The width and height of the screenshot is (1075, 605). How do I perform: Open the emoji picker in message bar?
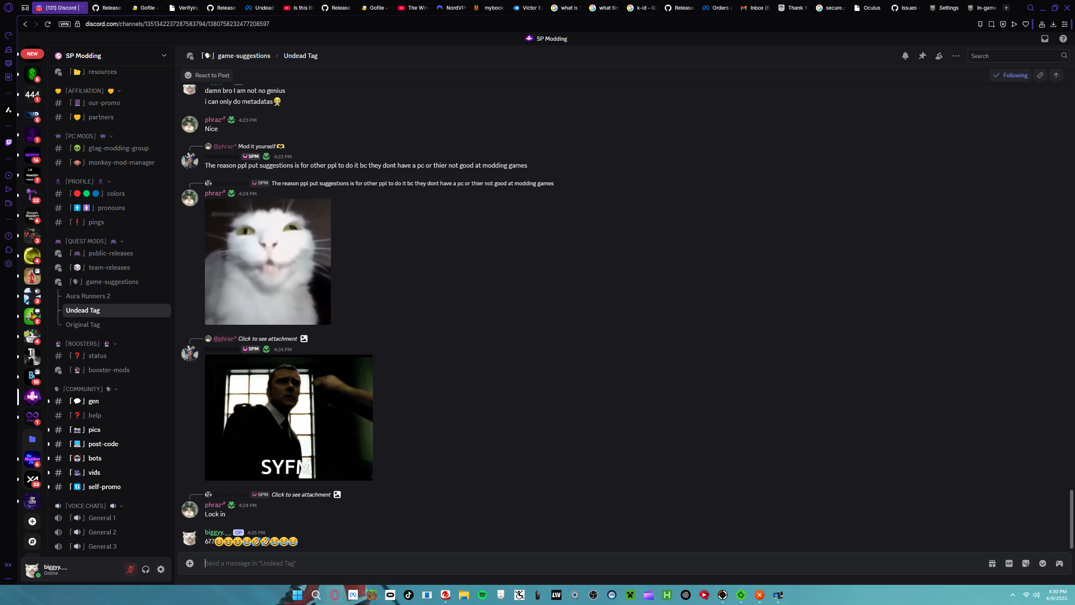point(1043,563)
